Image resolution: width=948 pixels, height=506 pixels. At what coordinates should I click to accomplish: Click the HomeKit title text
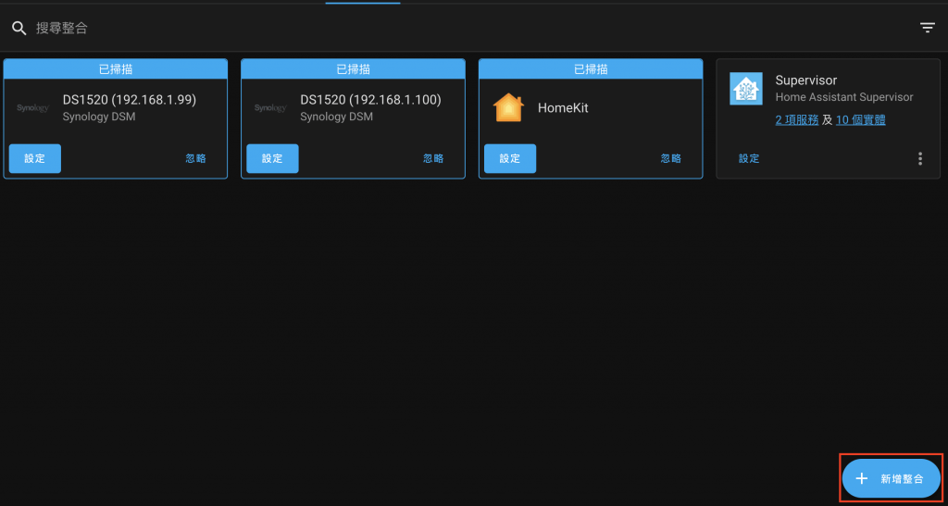563,108
